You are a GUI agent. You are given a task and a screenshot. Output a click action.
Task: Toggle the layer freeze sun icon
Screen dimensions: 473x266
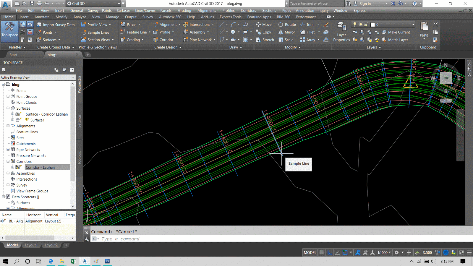361,24
